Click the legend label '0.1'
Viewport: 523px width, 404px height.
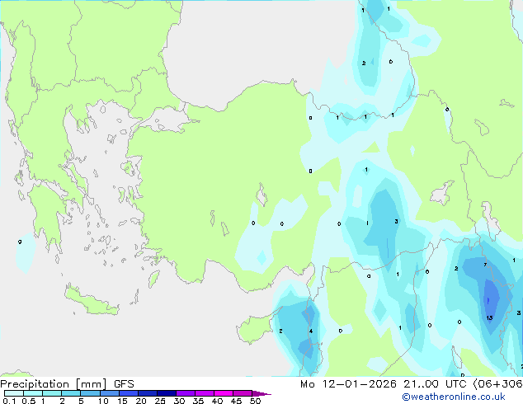point(9,401)
